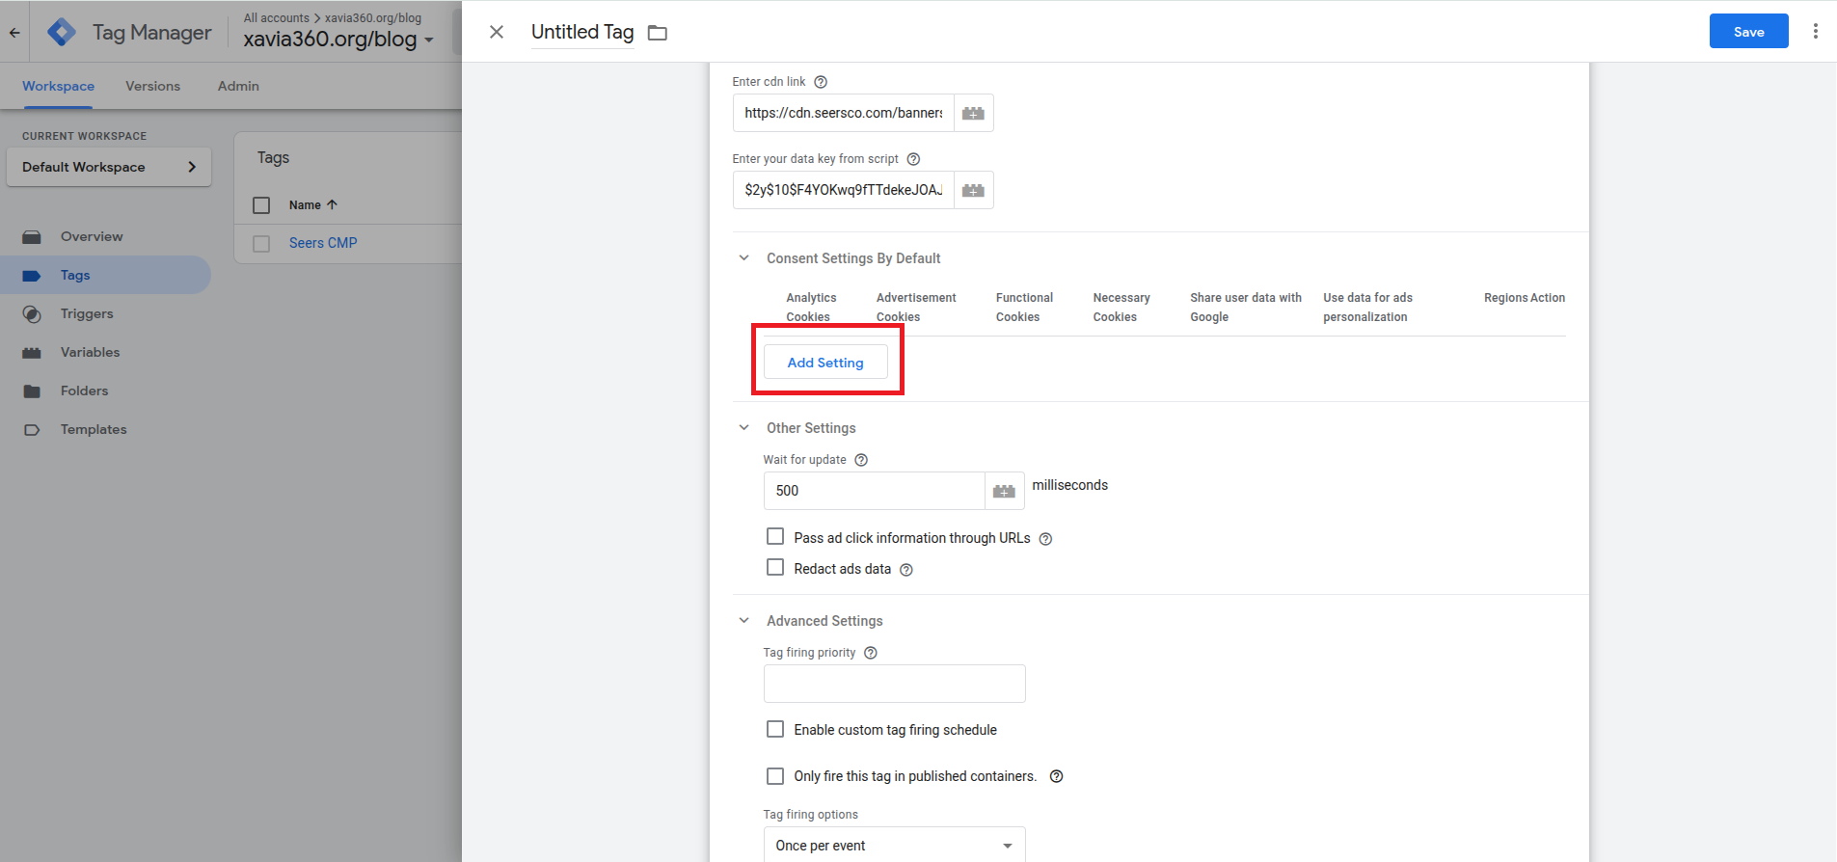The height and width of the screenshot is (862, 1837).
Task: Click the data key input field
Action: tap(844, 190)
